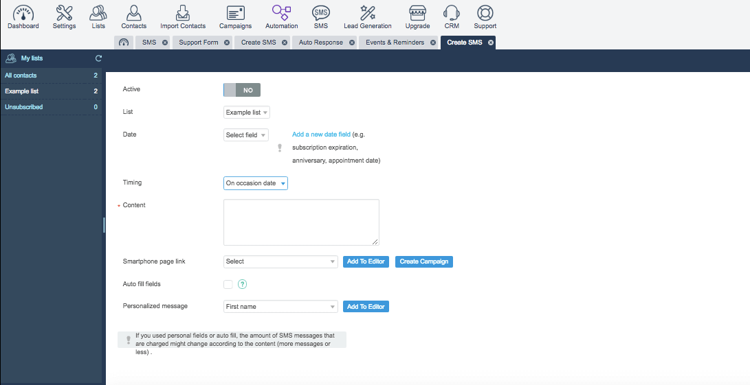This screenshot has width=750, height=385.
Task: Open Import Contacts icon
Action: (x=183, y=13)
